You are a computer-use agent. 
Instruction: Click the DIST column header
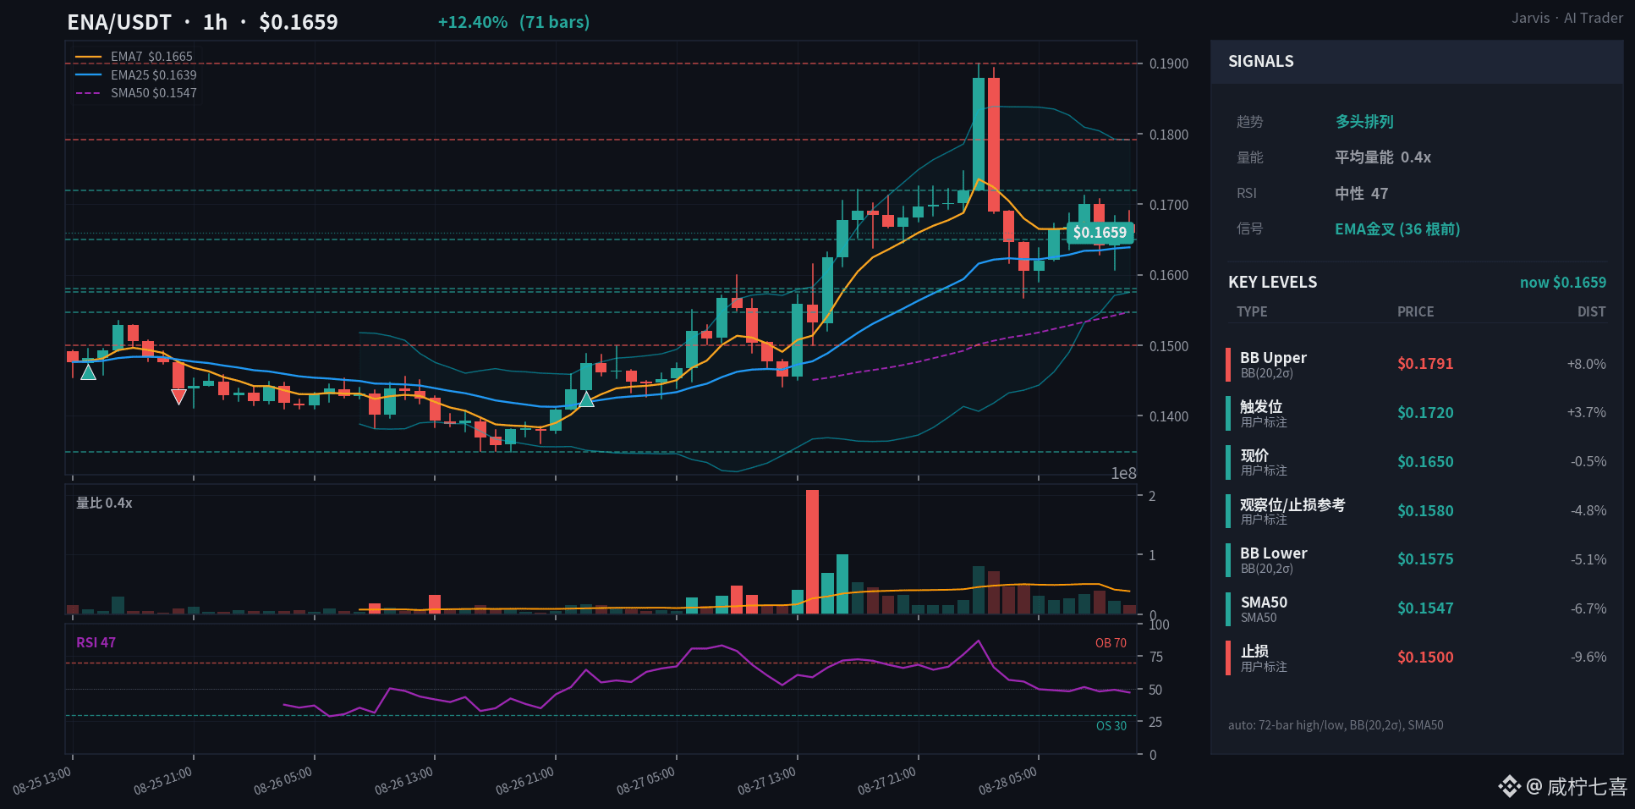(x=1591, y=311)
